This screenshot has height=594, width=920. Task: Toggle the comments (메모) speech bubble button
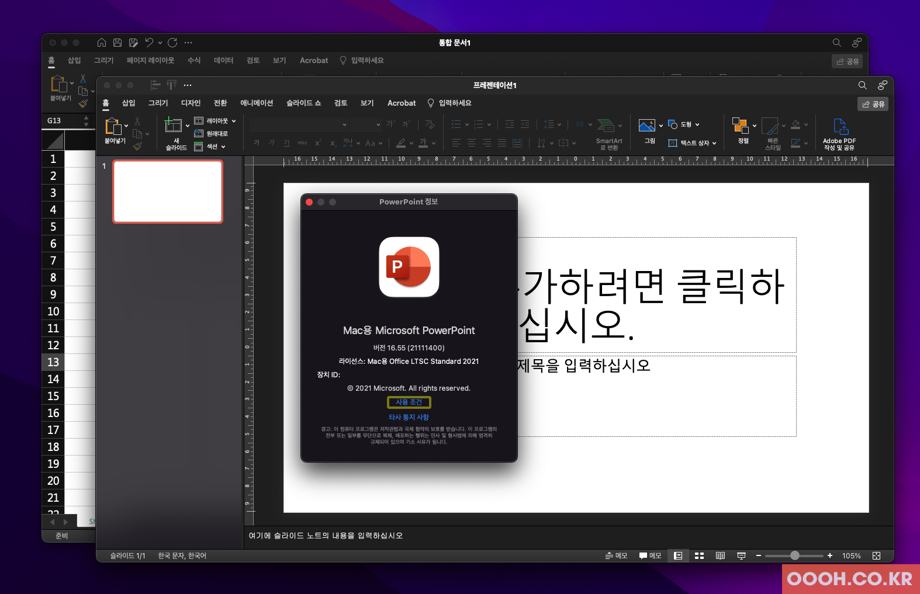coord(650,556)
